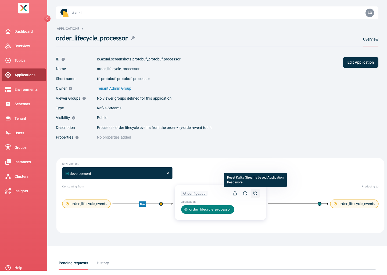Open Help in the sidebar
The height and width of the screenshot is (275, 387).
point(24,268)
